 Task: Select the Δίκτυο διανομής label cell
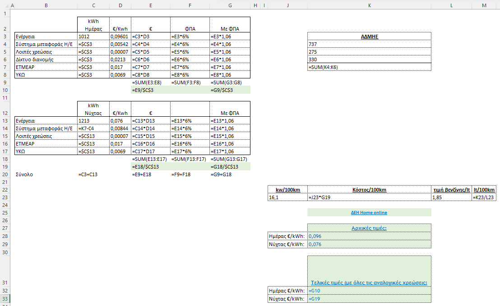point(46,59)
